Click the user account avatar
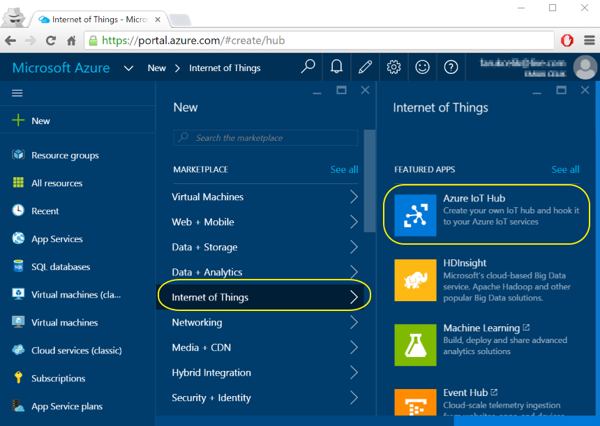600x426 pixels. point(585,68)
